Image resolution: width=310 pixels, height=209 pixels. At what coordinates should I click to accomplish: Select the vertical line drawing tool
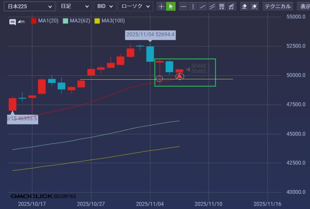[193, 6]
